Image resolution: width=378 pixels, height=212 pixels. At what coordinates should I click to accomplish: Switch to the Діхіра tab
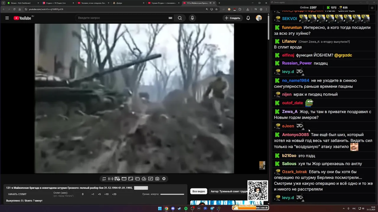(x=128, y=3)
